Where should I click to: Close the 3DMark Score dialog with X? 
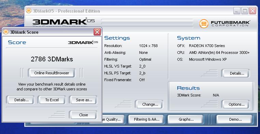tap(97, 32)
